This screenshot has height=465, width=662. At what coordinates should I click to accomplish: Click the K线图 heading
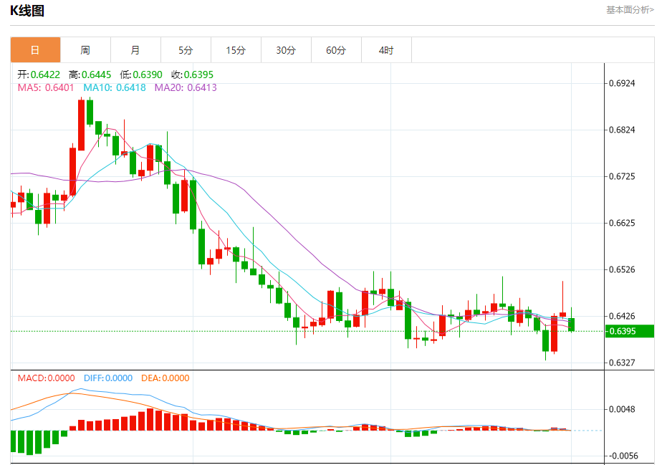point(27,11)
